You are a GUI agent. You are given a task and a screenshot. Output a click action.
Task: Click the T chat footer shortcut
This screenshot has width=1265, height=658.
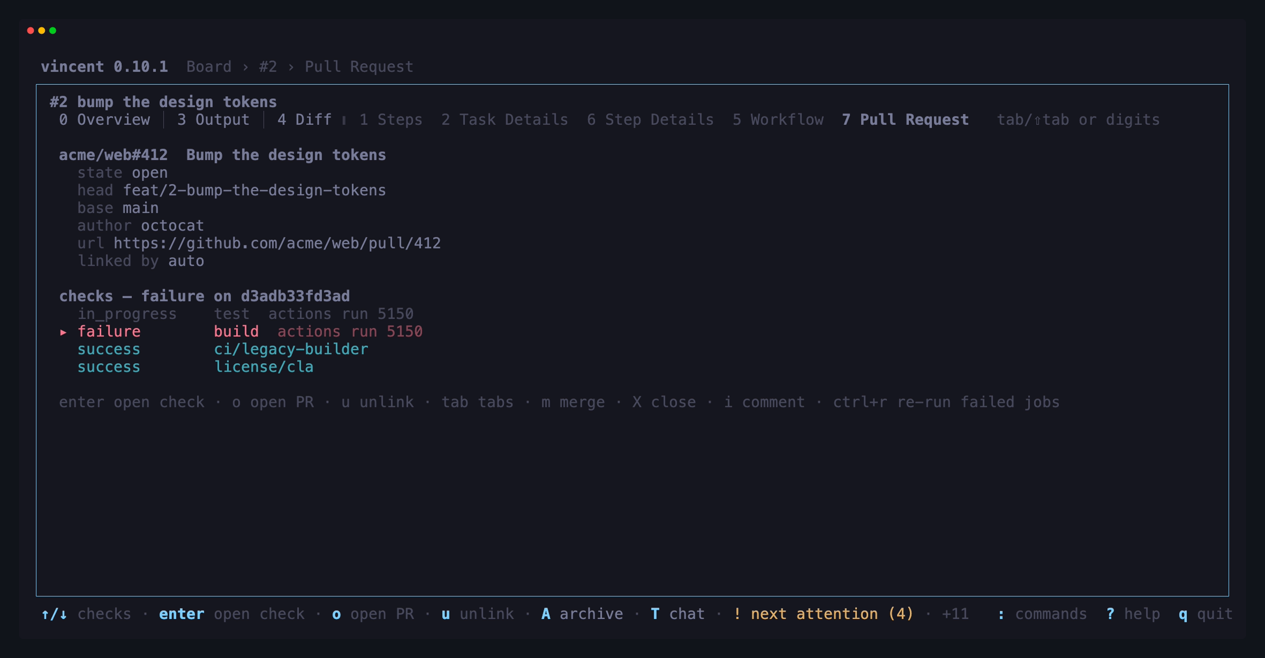click(x=678, y=614)
